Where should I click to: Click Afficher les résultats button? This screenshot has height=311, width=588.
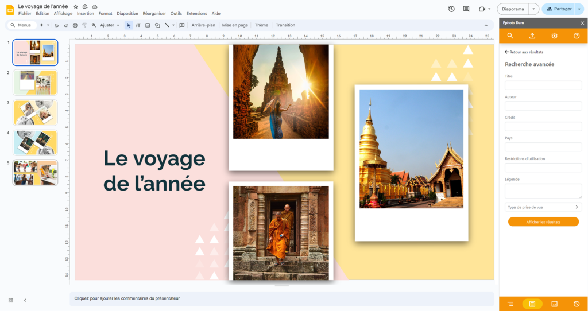(x=543, y=222)
